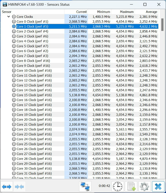Click clock icon of Core 3 Clock row
The height and width of the screenshot is (193, 166).
pos(14,36)
